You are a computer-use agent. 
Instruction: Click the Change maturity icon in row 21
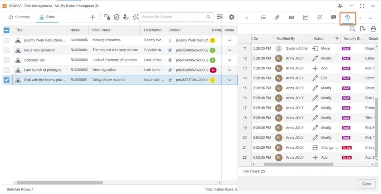click(315, 147)
